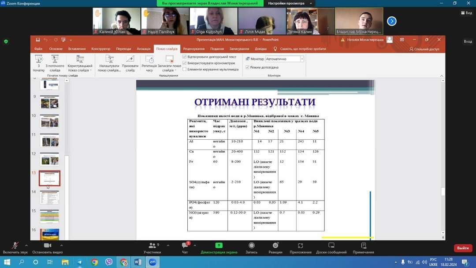Viewport: 476px width, 268px height.
Task: Open the Реакции reactions menu
Action: [x=275, y=246]
